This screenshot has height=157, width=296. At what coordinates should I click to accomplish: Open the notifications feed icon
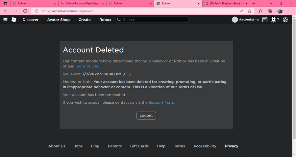(x=265, y=20)
